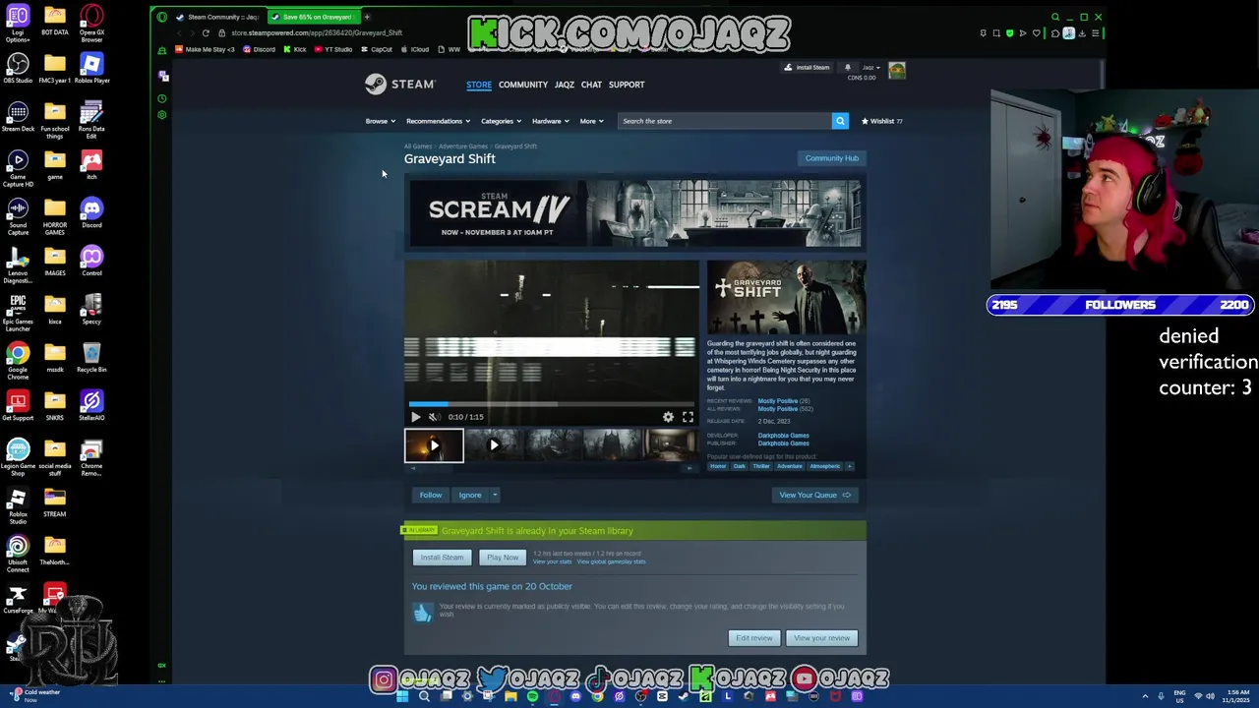The width and height of the screenshot is (1259, 708).
Task: Open the Wishlist link
Action: coord(882,121)
